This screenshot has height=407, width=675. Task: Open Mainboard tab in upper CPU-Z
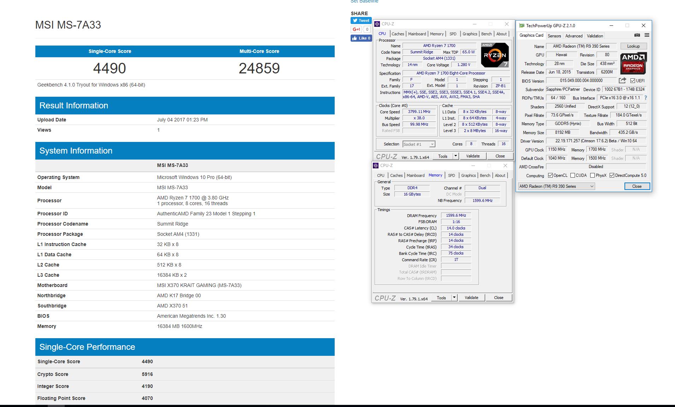(417, 34)
